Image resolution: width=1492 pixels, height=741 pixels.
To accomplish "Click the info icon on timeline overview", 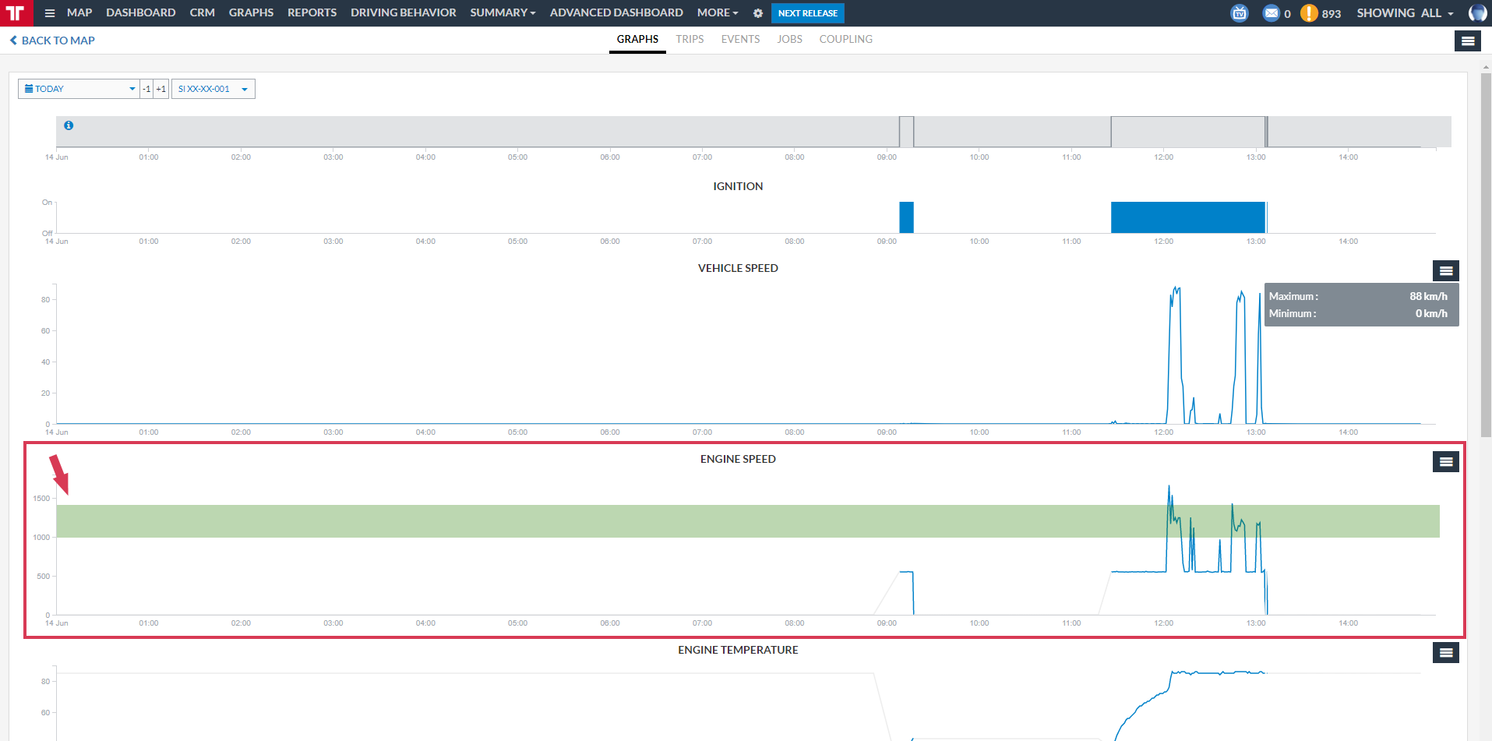I will tap(69, 125).
